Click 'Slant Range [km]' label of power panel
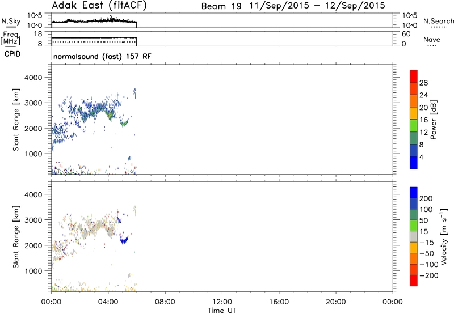454x314 pixels. 16,120
